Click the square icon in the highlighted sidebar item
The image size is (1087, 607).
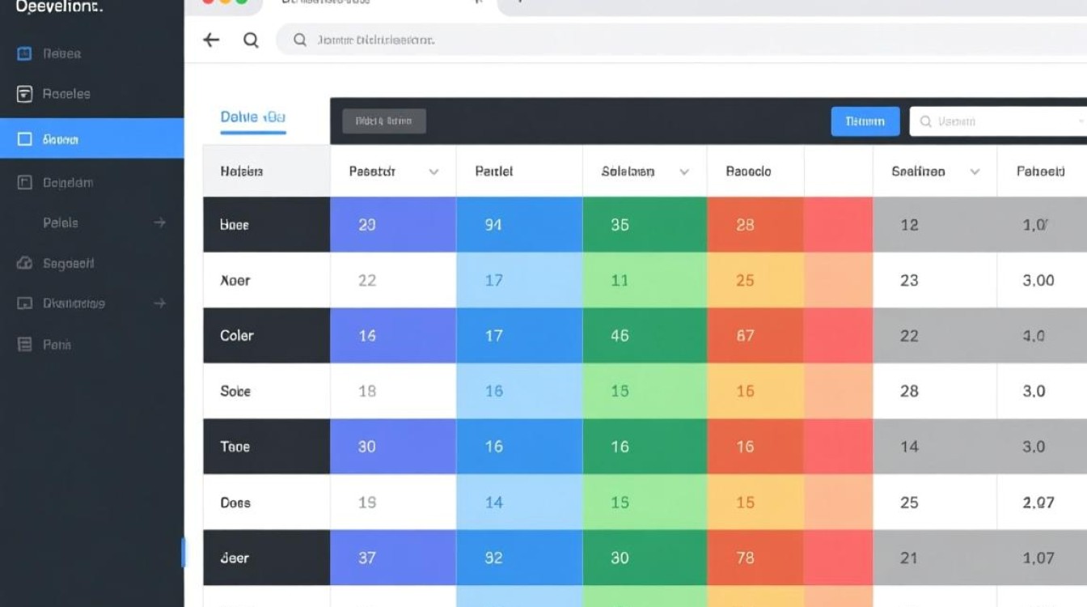click(x=24, y=139)
